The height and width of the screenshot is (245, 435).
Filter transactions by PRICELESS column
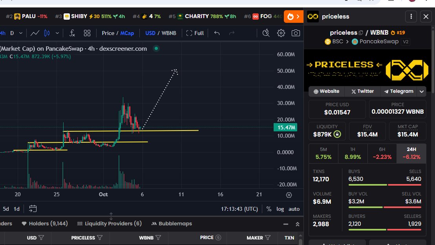click(x=100, y=238)
